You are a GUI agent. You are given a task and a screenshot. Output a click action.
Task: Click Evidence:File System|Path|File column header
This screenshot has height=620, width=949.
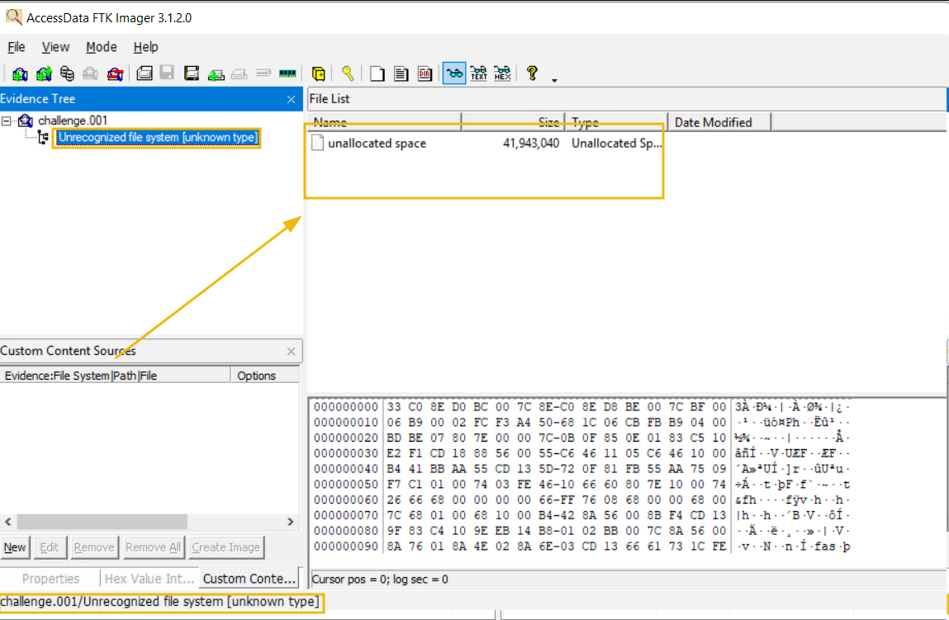coord(115,376)
